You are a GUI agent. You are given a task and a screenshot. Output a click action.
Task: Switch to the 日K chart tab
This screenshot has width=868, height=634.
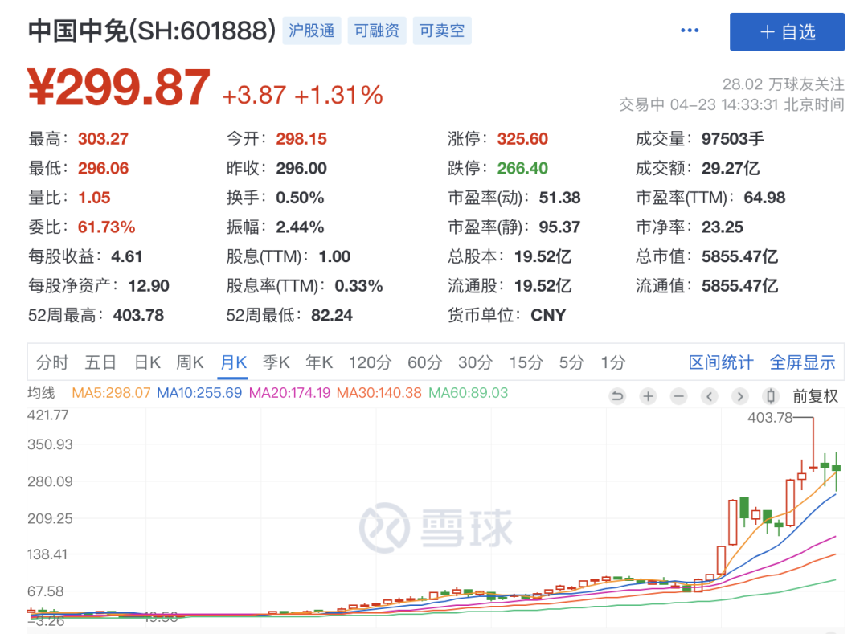pos(147,363)
